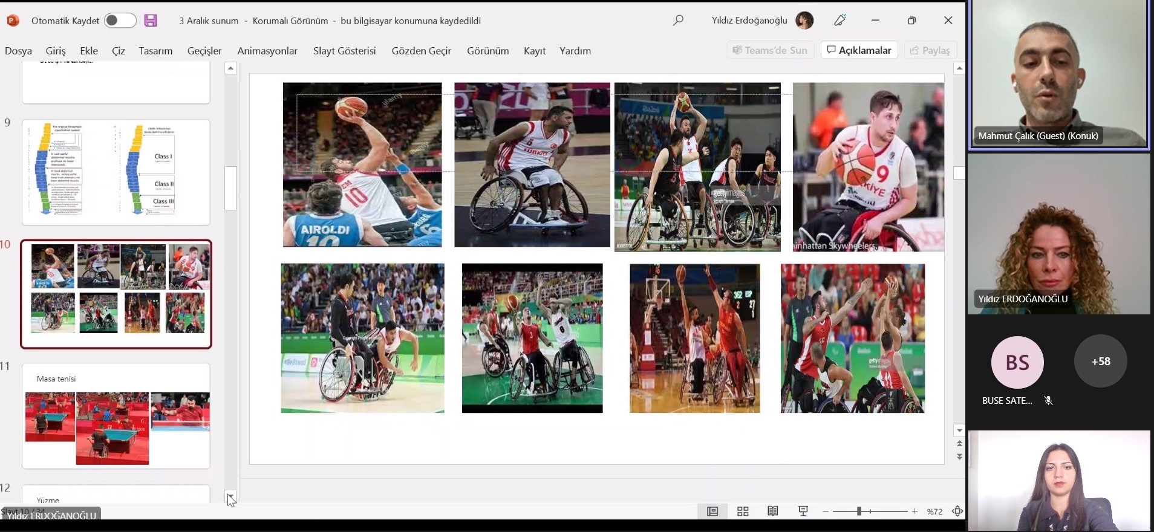The width and height of the screenshot is (1154, 532).
Task: Select the photo of lone Türkiye wheelchair player
Action: [532, 164]
